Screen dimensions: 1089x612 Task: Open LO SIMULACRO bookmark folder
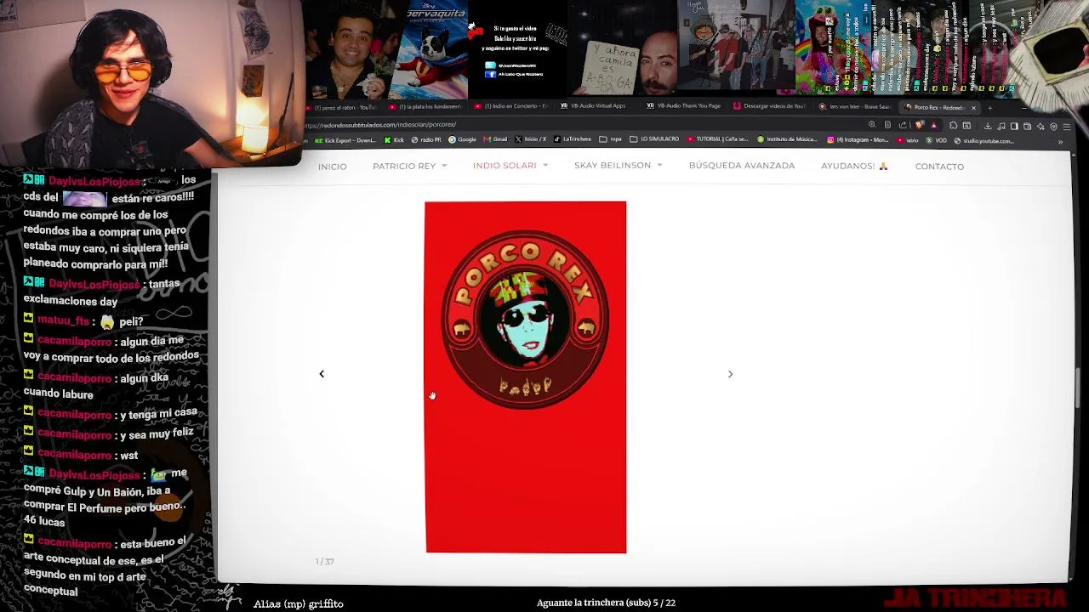pos(654,140)
